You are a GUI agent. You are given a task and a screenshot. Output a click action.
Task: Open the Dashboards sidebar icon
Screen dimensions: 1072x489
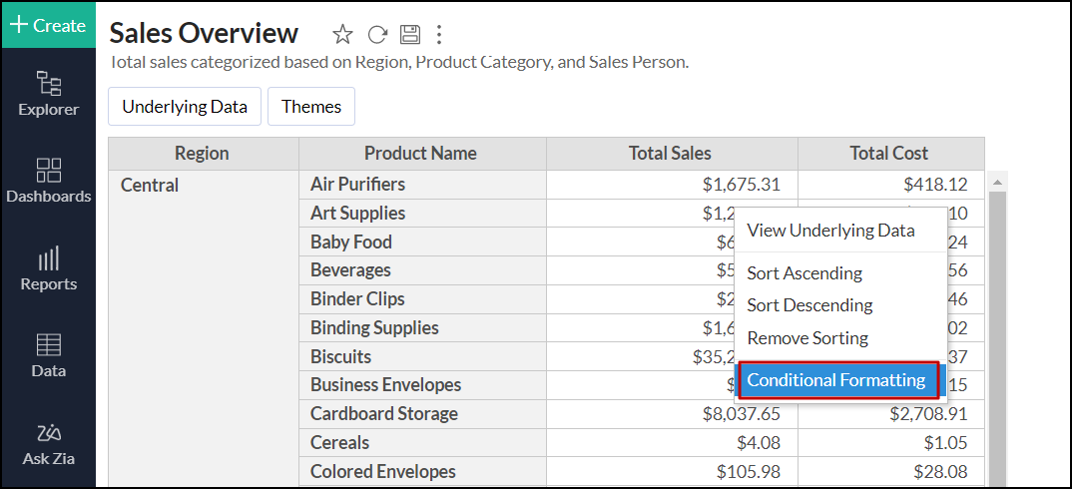pos(48,180)
